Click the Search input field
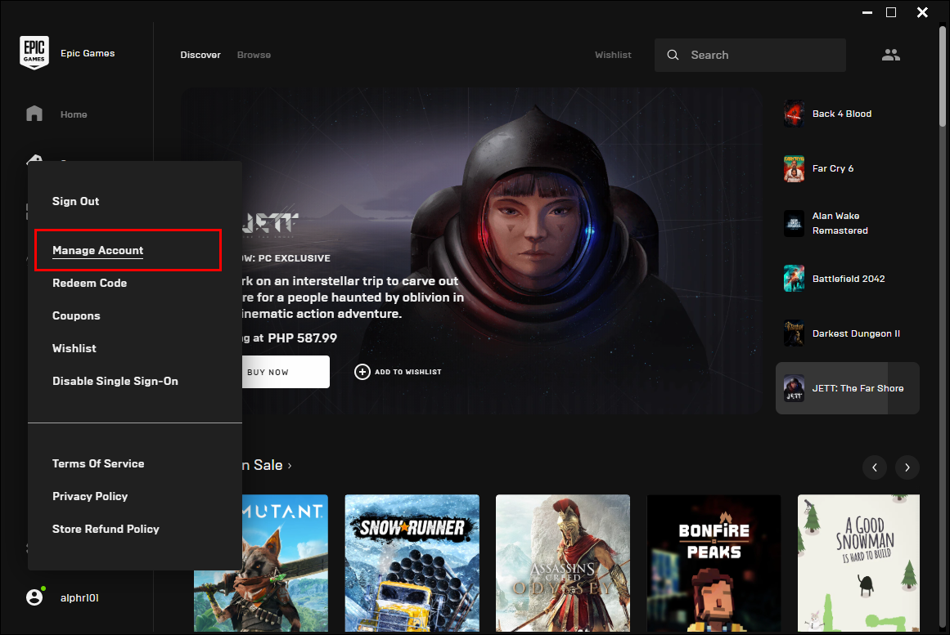 [x=750, y=55]
